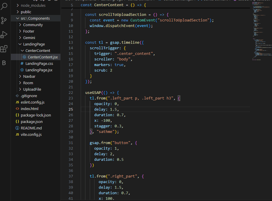Viewport: 272px width, 201px height.
Task: Open LandingPage.css file
Action: coord(39,63)
